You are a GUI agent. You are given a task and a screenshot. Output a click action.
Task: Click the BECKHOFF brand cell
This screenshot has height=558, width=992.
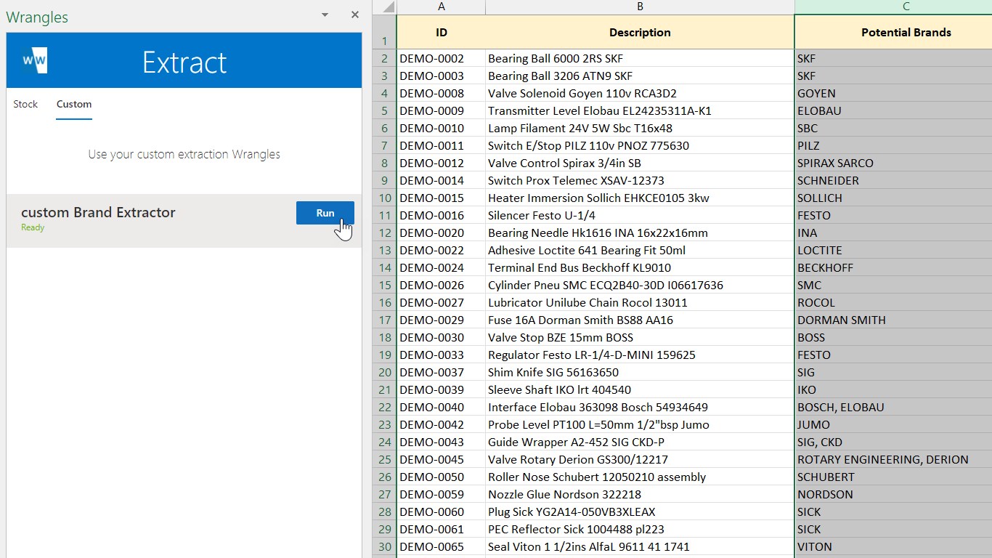[894, 267]
